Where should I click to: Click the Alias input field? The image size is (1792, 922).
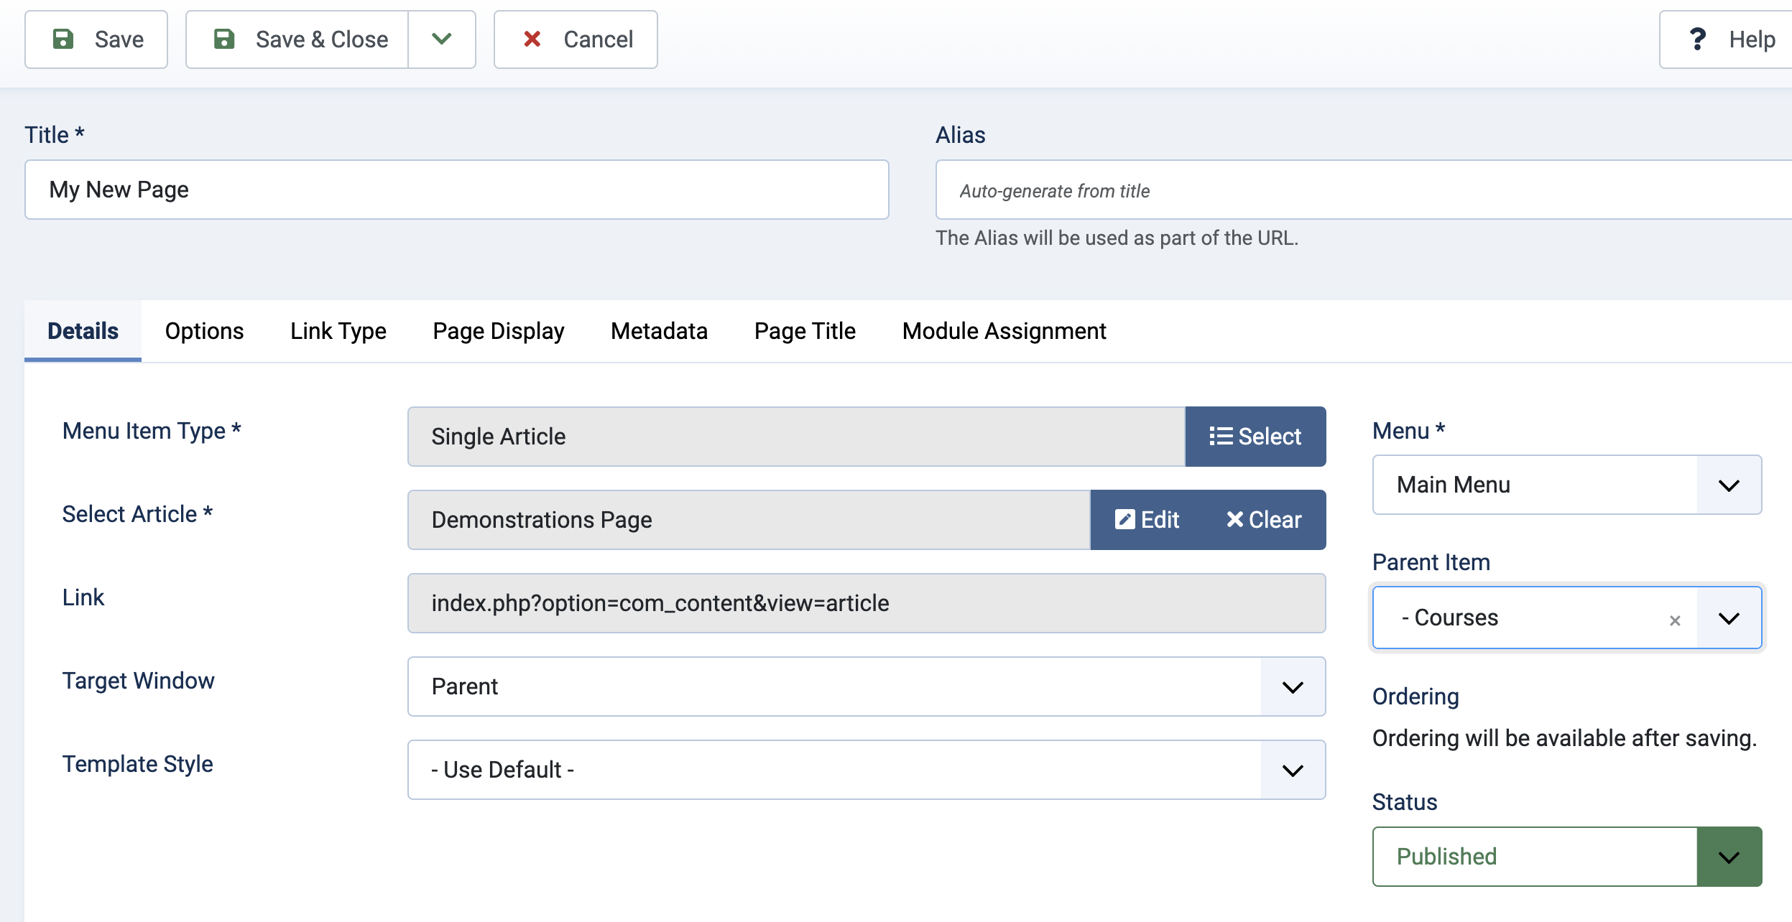click(x=1364, y=190)
